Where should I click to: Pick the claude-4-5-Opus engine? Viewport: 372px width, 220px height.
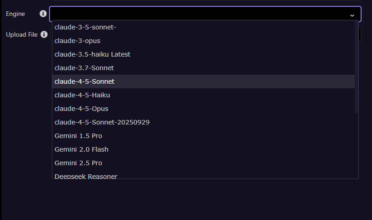tap(81, 109)
